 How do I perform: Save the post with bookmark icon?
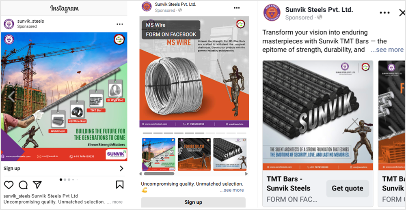120,184
